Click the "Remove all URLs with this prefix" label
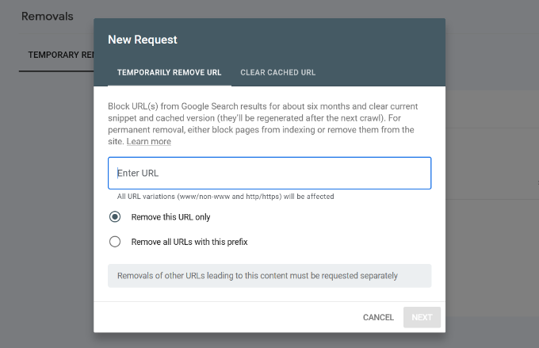 189,242
